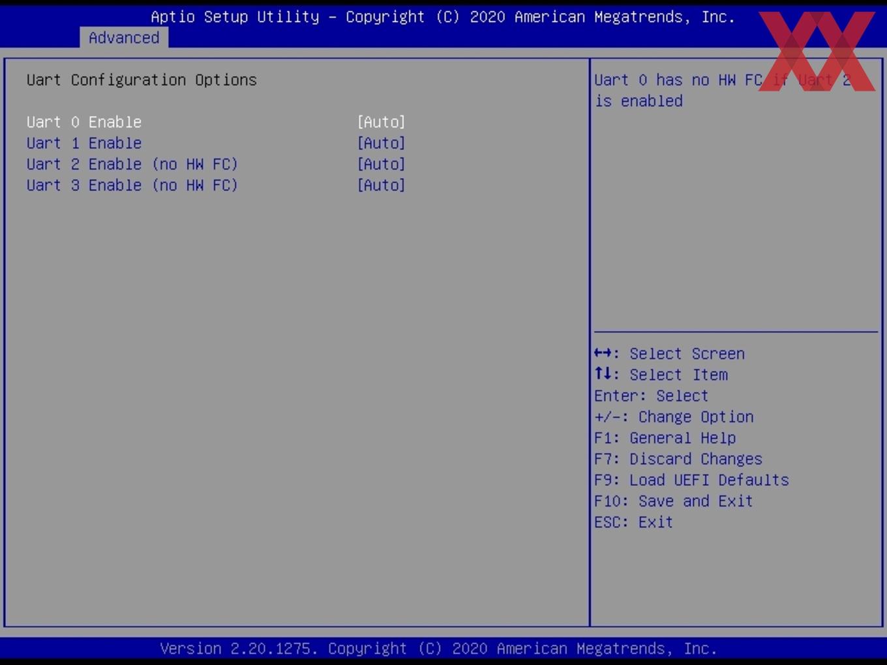Click the Uart 0 has no HW FC help text
Screen dimensions: 887x665
click(723, 91)
